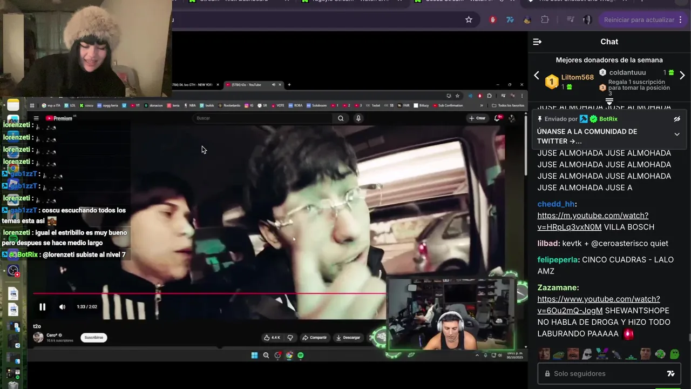
Task: Subscribe to Cero channel with Suscribirse
Action: pyautogui.click(x=93, y=337)
